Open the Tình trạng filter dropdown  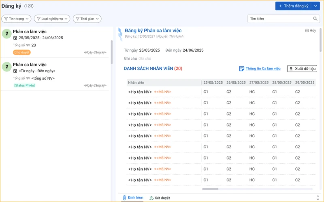pos(16,19)
